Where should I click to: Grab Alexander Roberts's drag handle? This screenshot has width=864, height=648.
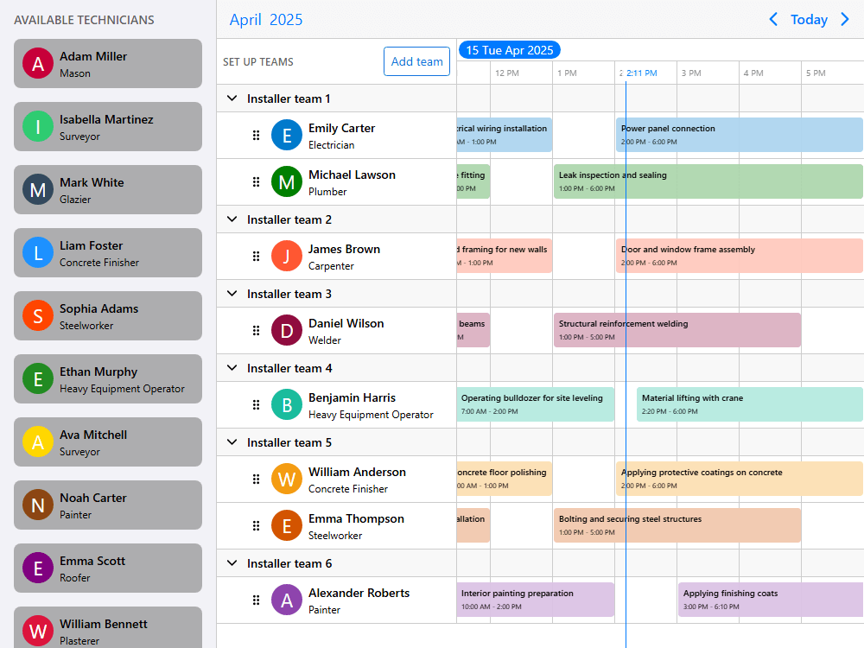pyautogui.click(x=257, y=600)
